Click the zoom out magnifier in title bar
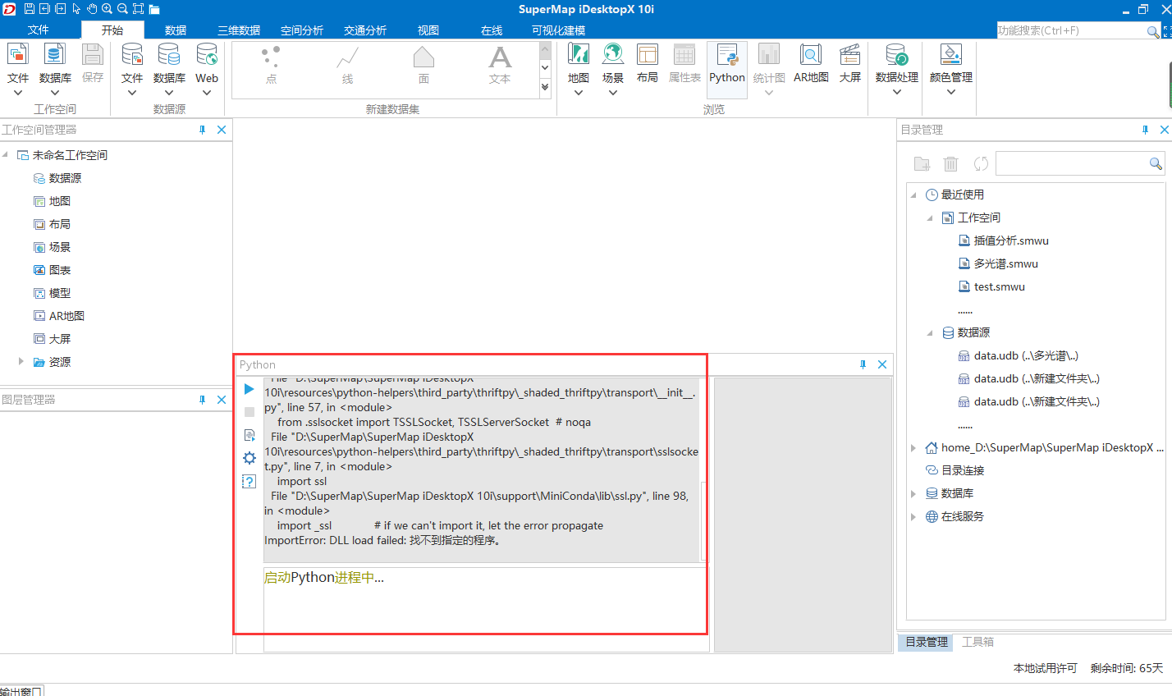The width and height of the screenshot is (1172, 696). [x=122, y=9]
